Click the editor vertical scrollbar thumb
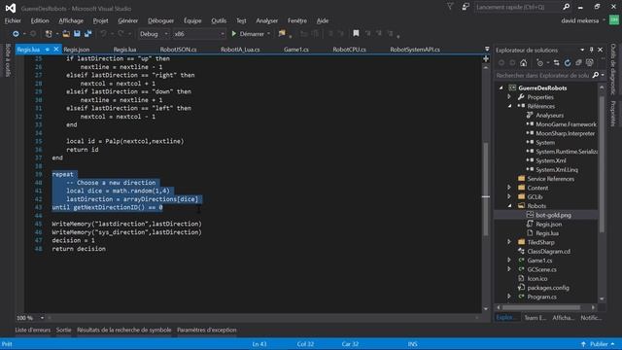Screen dimensions: 622x350 (486, 189)
